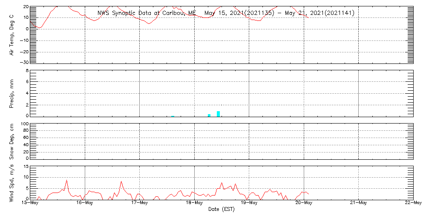Click the 'Precip, mm' axis label
This screenshot has width=426, height=213.
pos(12,93)
